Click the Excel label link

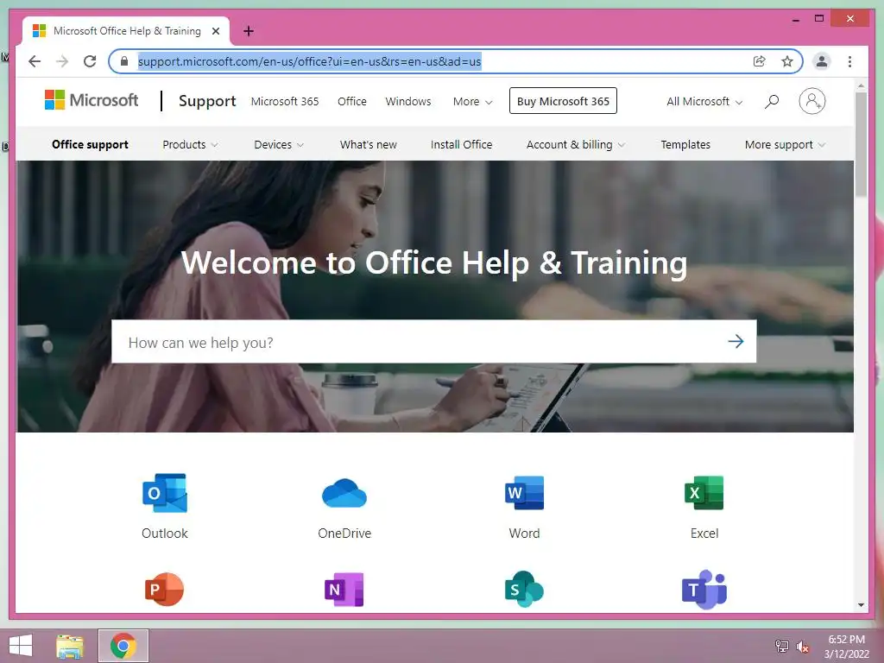coord(704,534)
